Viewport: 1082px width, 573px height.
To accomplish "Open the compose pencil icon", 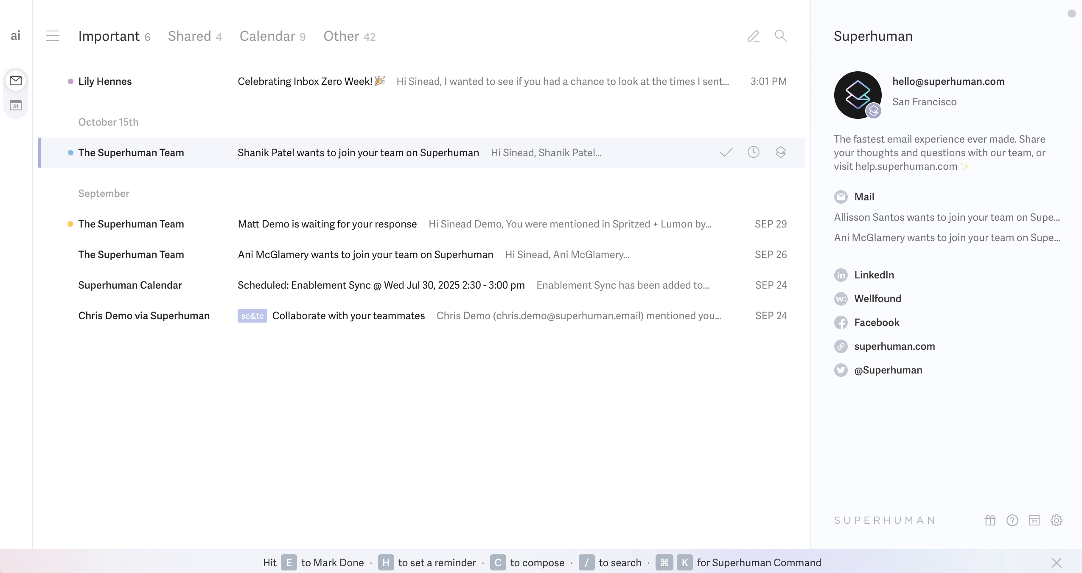I will point(753,36).
